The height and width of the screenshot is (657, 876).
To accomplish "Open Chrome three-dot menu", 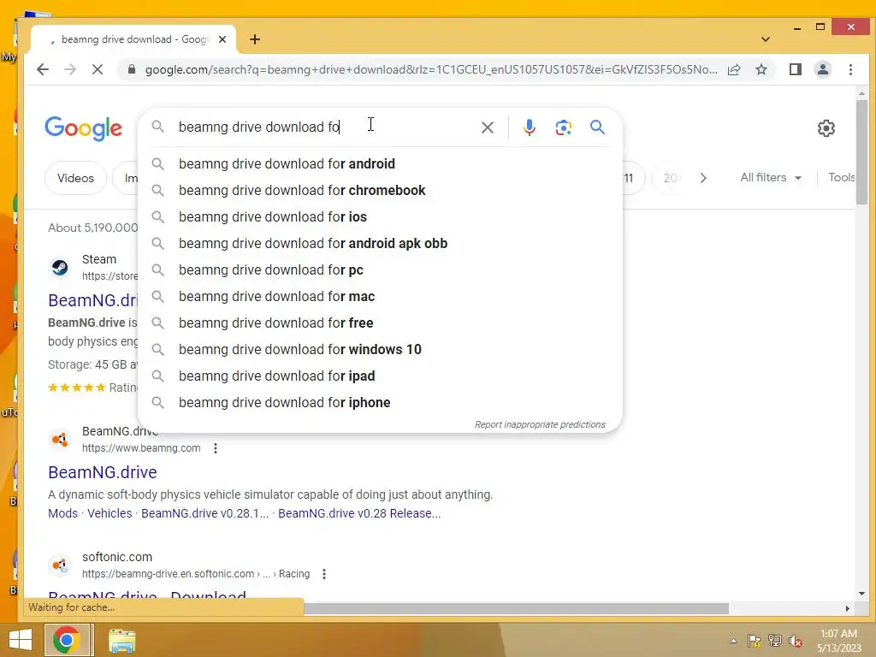I will pyautogui.click(x=850, y=69).
